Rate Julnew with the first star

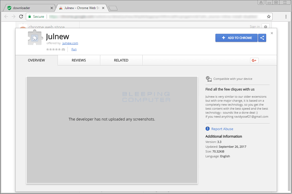47,49
